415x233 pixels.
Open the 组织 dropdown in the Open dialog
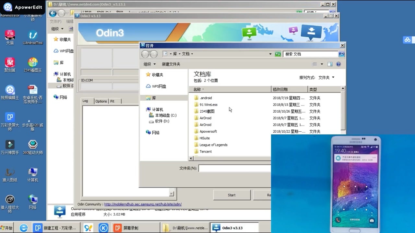[x=149, y=64]
